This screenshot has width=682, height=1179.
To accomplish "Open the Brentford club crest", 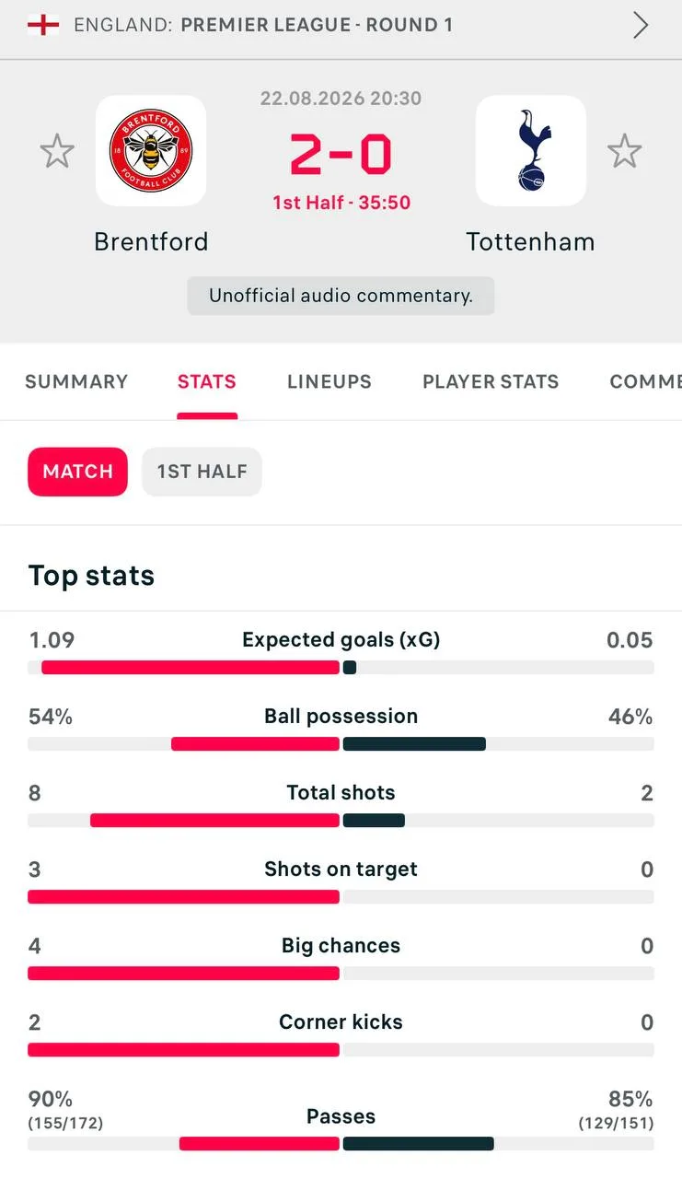I will (x=151, y=151).
